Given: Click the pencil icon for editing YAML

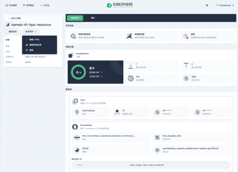Looking at the screenshot, I should (27, 39).
